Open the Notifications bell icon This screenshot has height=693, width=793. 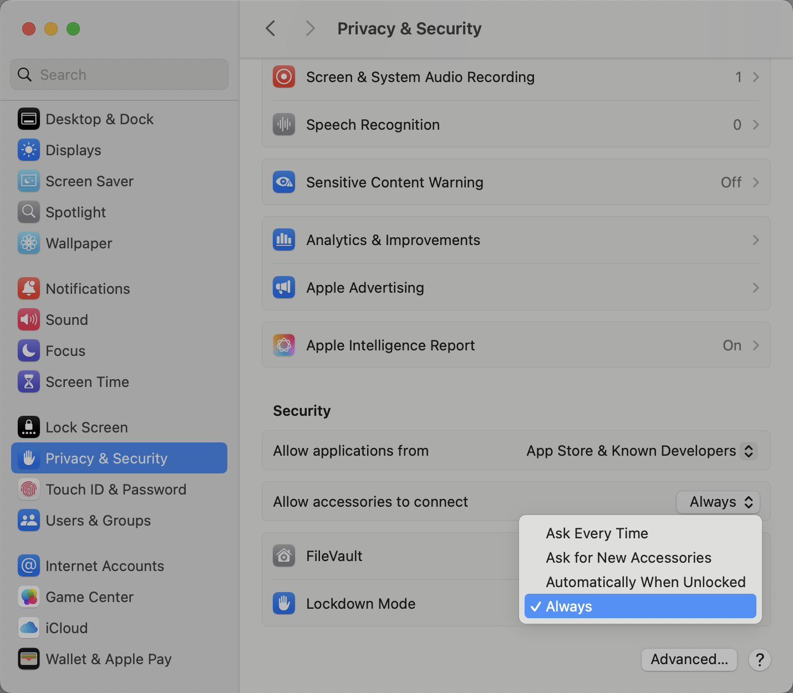pyautogui.click(x=29, y=289)
